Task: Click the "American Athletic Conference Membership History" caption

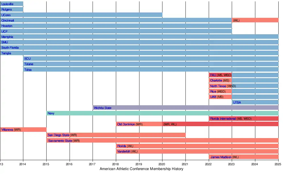Action: tap(141, 169)
